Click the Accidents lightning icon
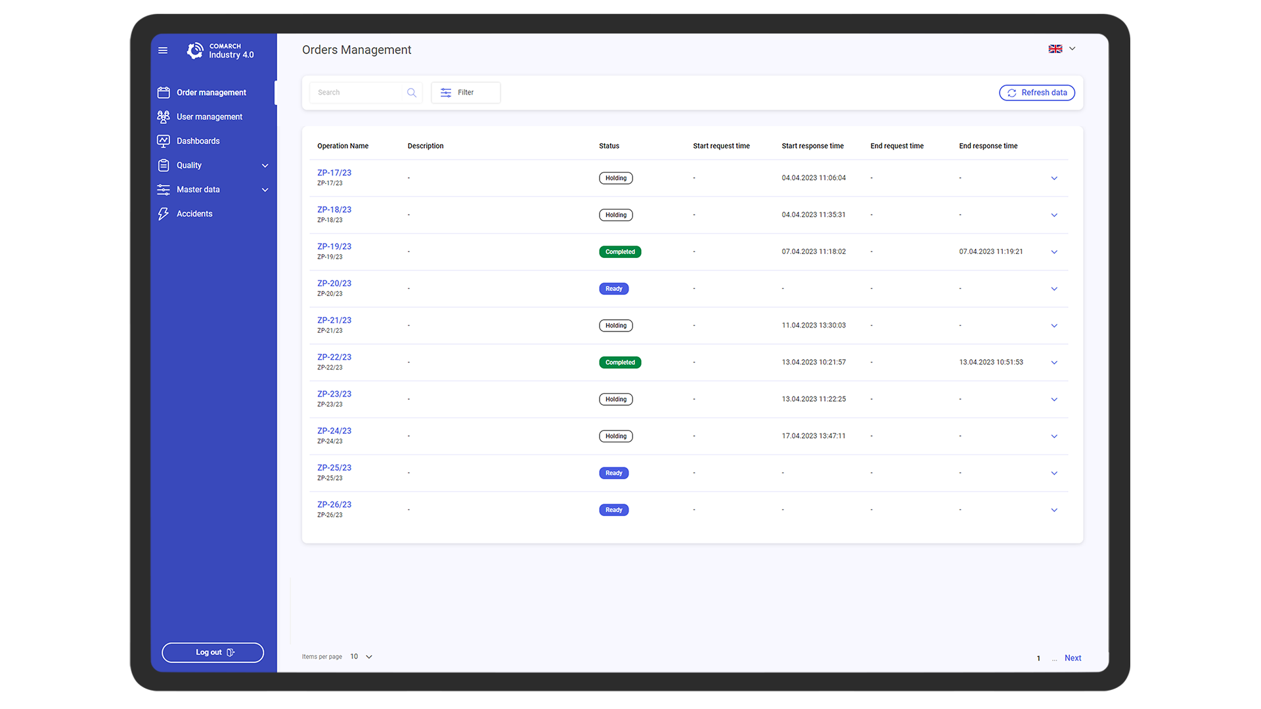This screenshot has height=709, width=1261. 164,214
